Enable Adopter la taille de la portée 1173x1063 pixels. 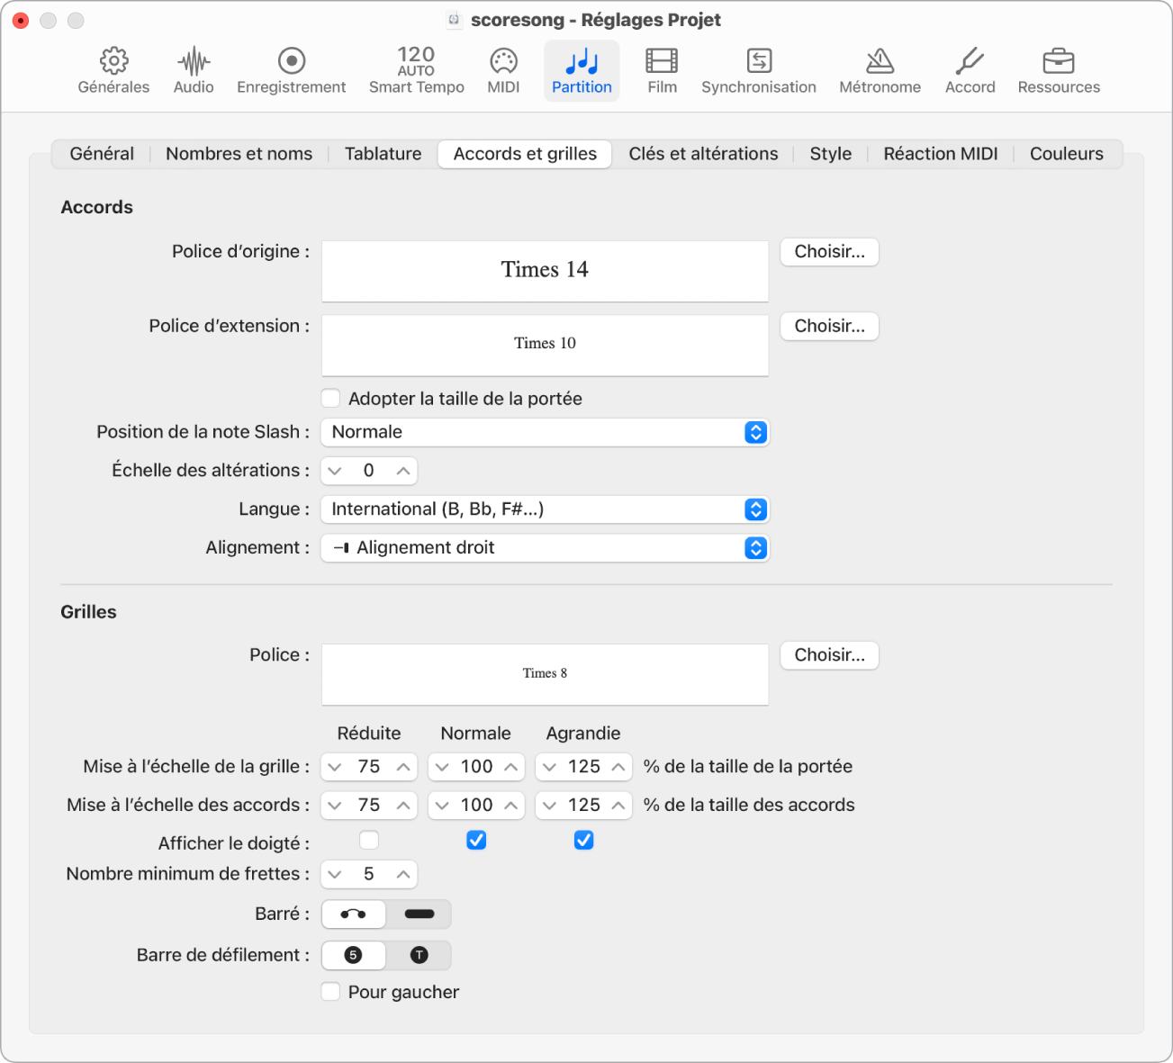pyautogui.click(x=331, y=398)
